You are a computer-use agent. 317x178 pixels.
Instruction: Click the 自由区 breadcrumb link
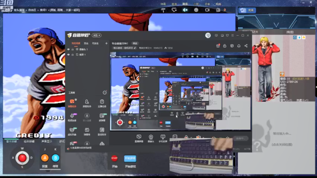(x=32, y=10)
